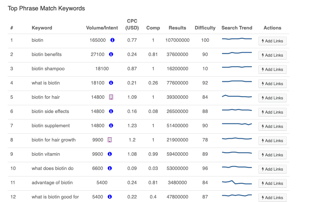Click Add Links for biotin shampoo
Screen dimensions: 324x202
click(272, 69)
